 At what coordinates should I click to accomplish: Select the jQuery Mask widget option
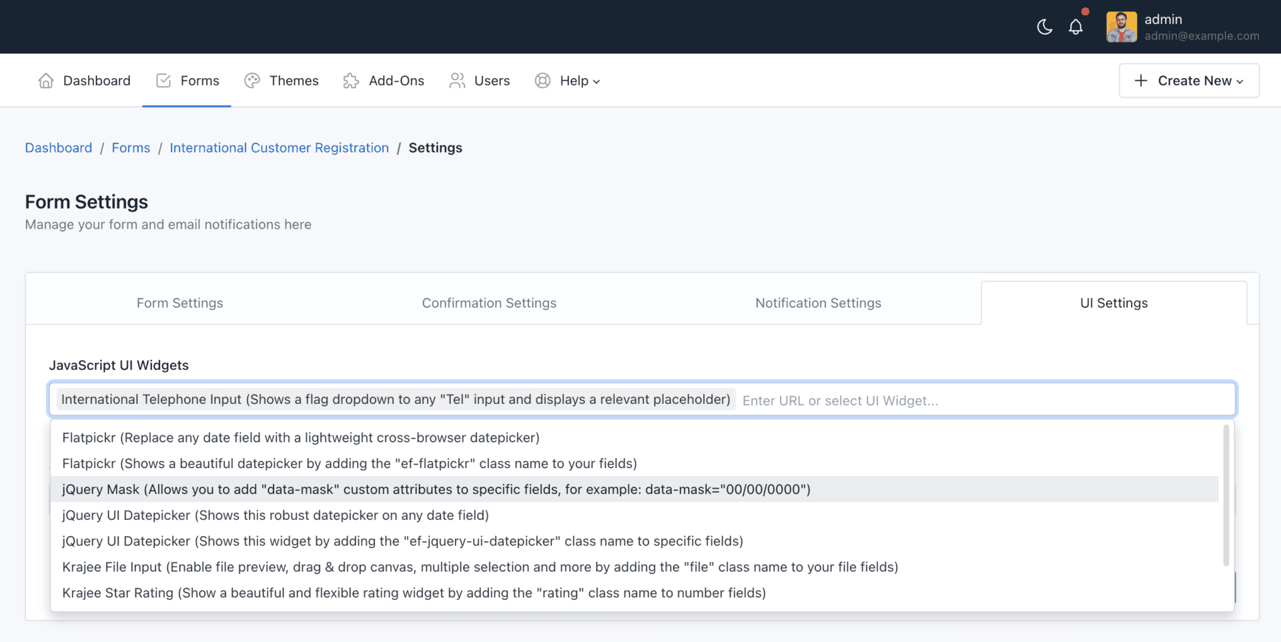[x=436, y=489]
